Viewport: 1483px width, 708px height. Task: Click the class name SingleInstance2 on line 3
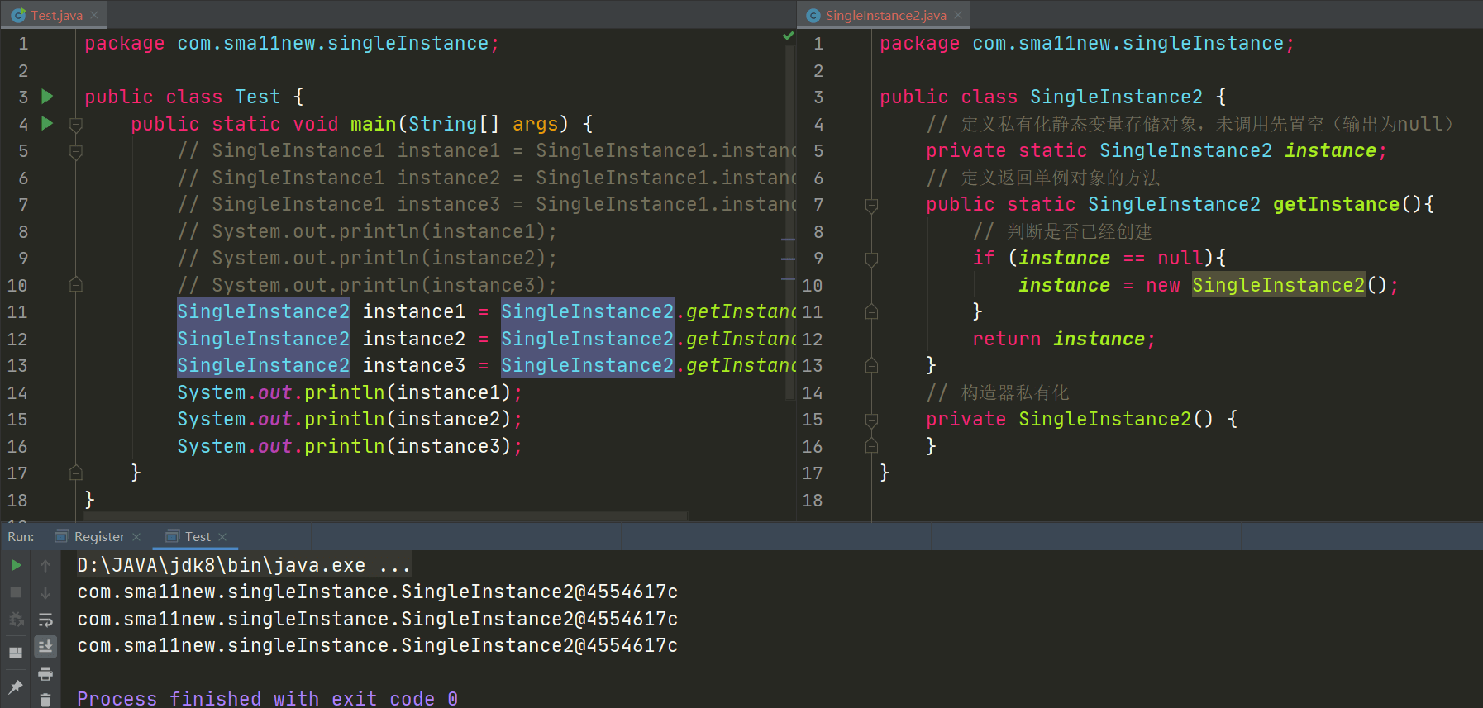click(x=1116, y=97)
